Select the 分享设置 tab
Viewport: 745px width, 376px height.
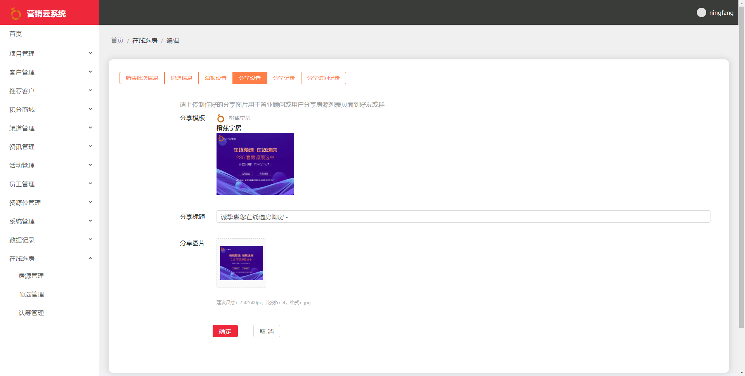[250, 78]
